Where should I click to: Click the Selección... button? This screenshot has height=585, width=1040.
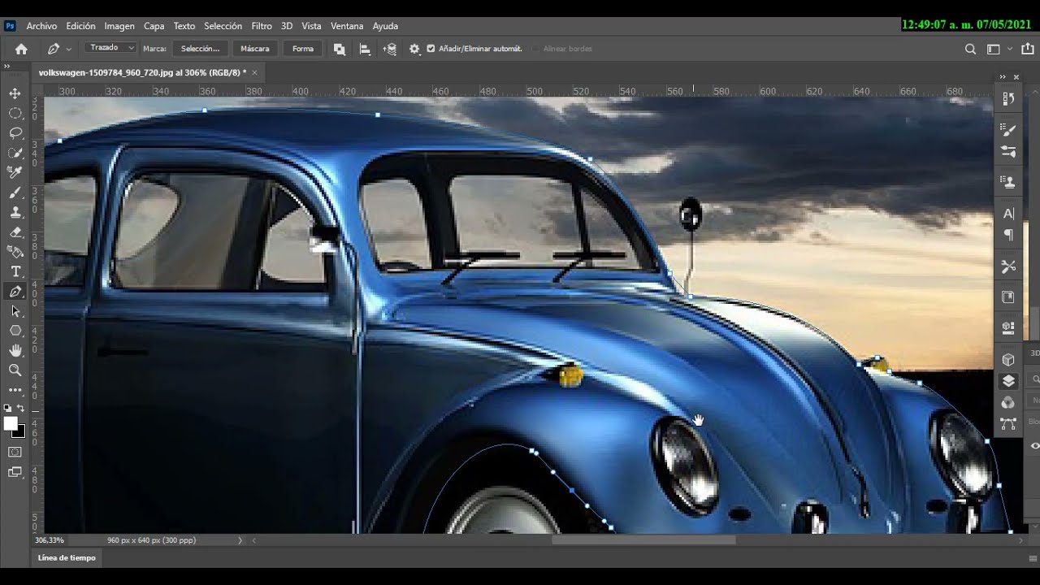tap(200, 49)
